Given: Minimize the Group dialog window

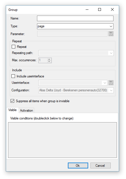Looking at the screenshot, I should point(87,9).
